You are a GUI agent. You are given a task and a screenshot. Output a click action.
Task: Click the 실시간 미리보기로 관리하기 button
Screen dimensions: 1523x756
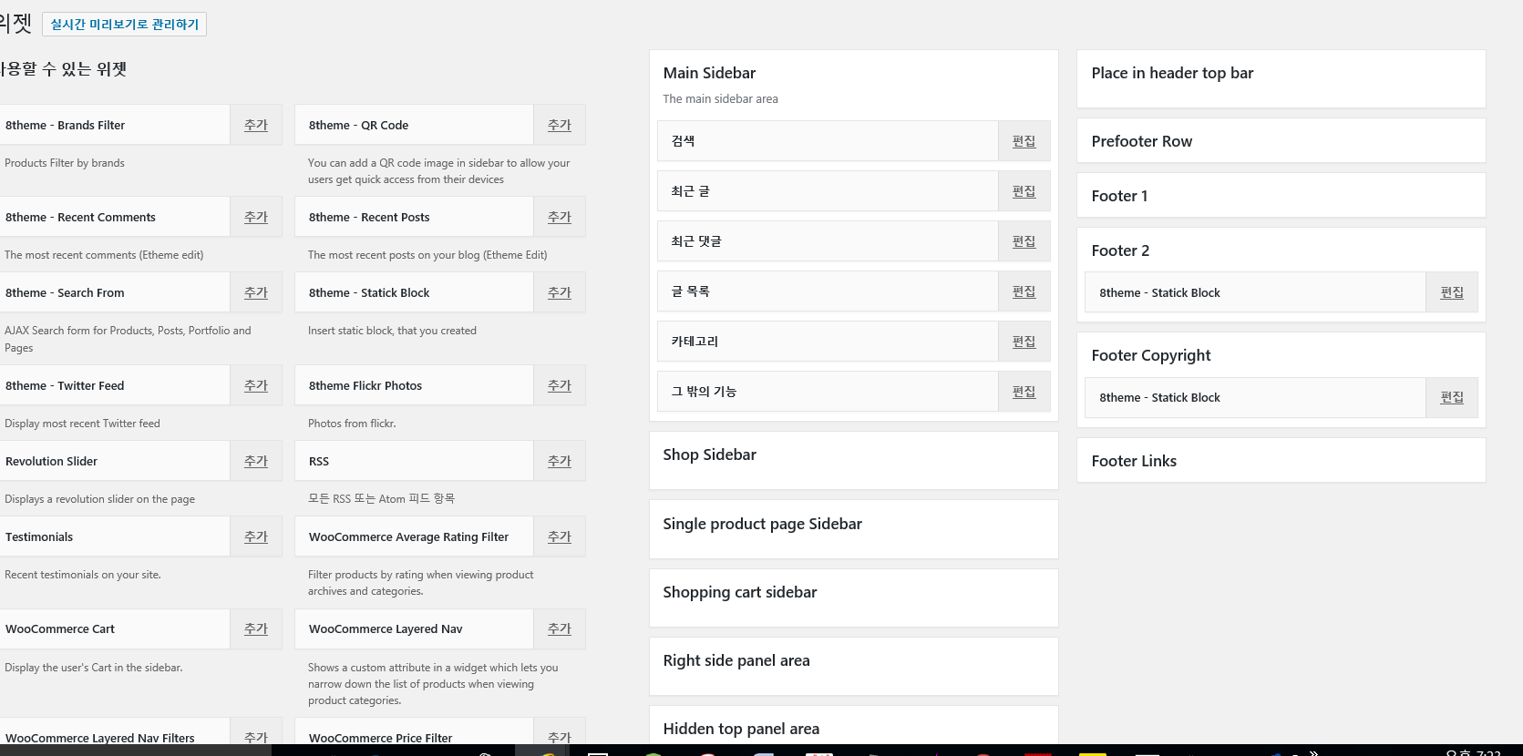click(125, 25)
